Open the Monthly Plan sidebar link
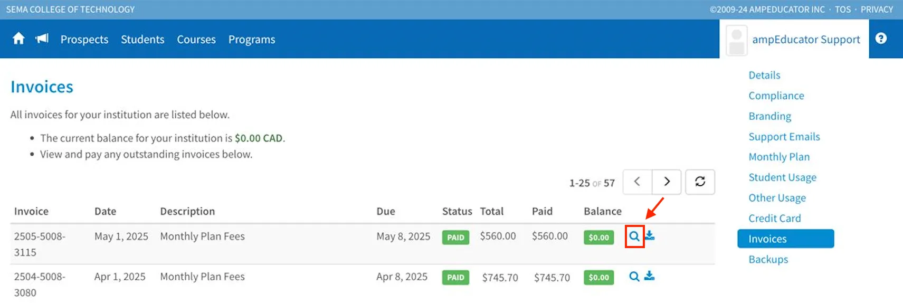The height and width of the screenshot is (303, 903). (779, 157)
